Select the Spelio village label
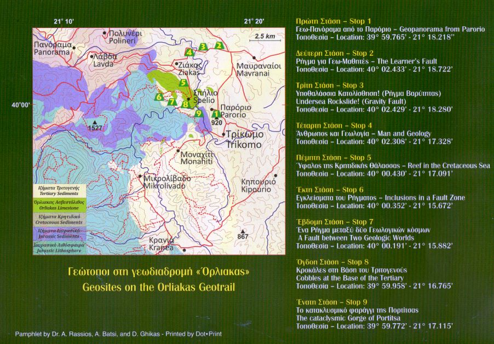494x344 pixels. point(205,97)
